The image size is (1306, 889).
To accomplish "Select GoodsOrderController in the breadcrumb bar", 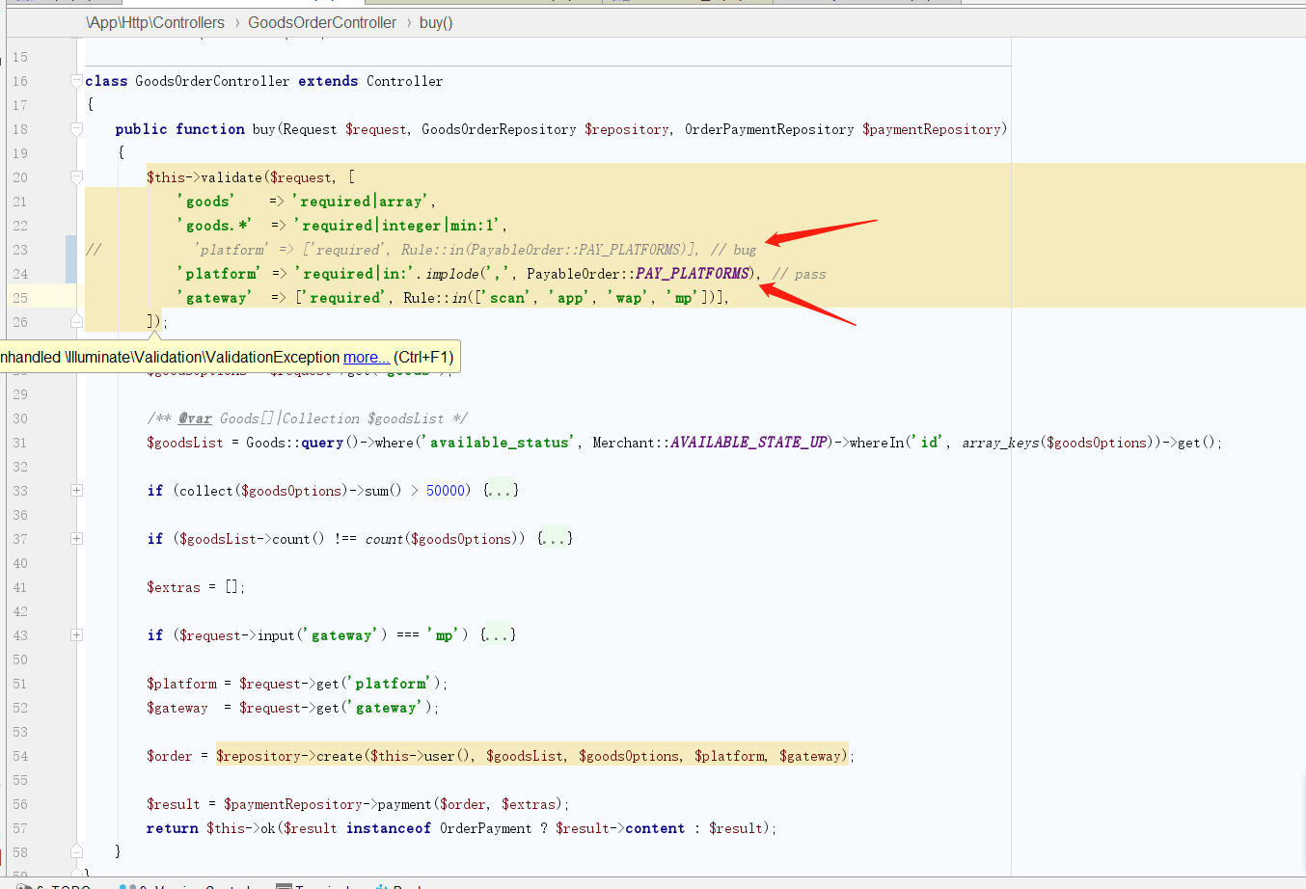I will 322,21.
